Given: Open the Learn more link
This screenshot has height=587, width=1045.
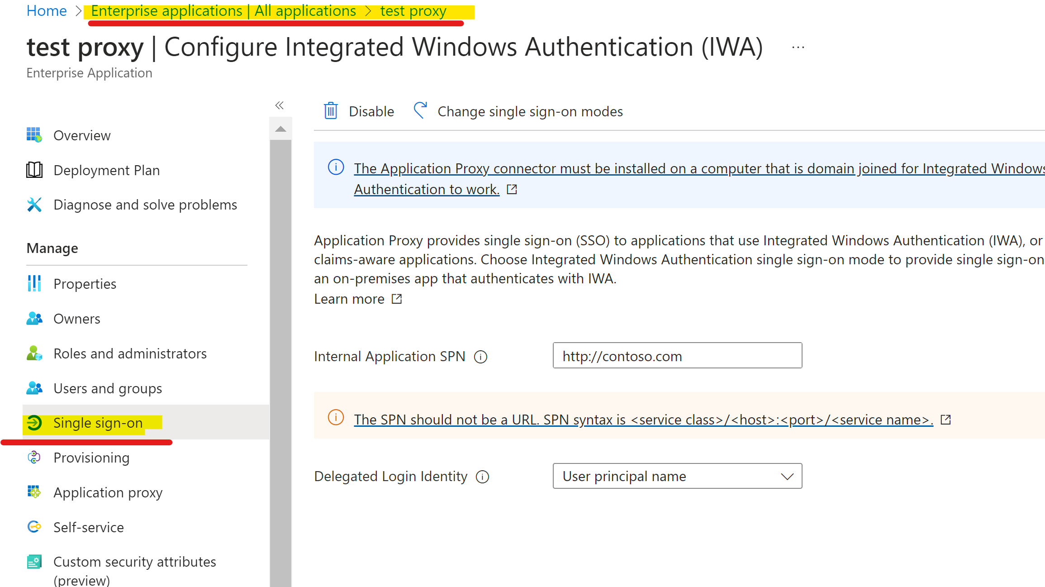Looking at the screenshot, I should pos(349,299).
